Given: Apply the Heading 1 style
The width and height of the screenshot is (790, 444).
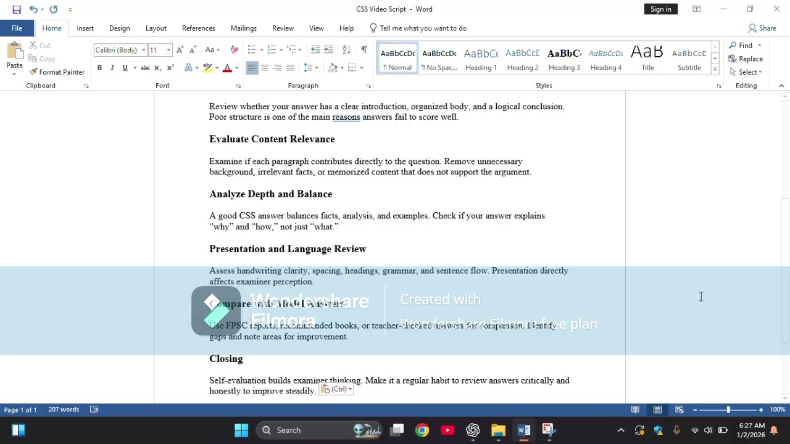Looking at the screenshot, I should click(x=481, y=59).
